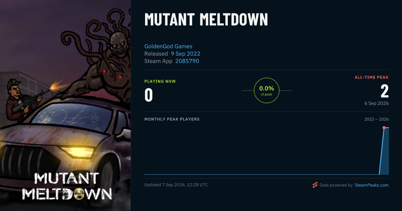Click the Mutant Meltdown logo on the cover
This screenshot has height=211, width=402.
[69, 187]
